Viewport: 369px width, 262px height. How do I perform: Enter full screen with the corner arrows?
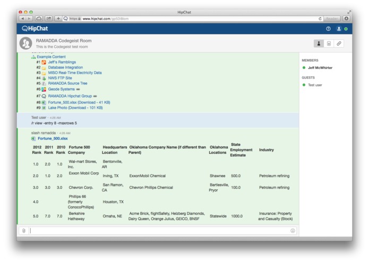(x=349, y=12)
